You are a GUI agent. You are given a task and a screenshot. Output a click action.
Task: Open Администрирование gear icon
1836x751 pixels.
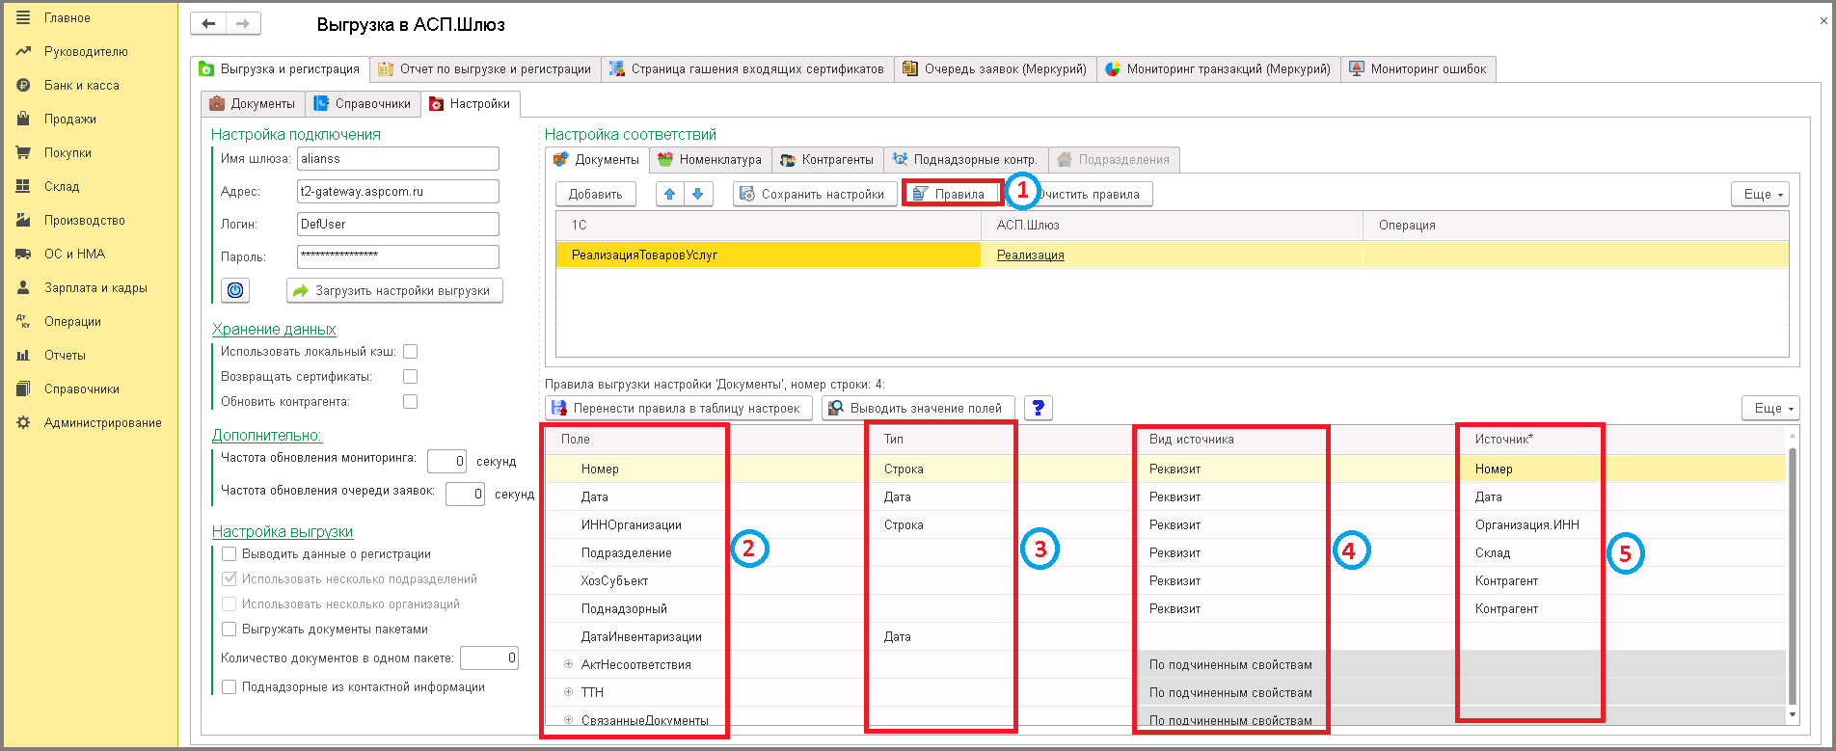pos(23,422)
